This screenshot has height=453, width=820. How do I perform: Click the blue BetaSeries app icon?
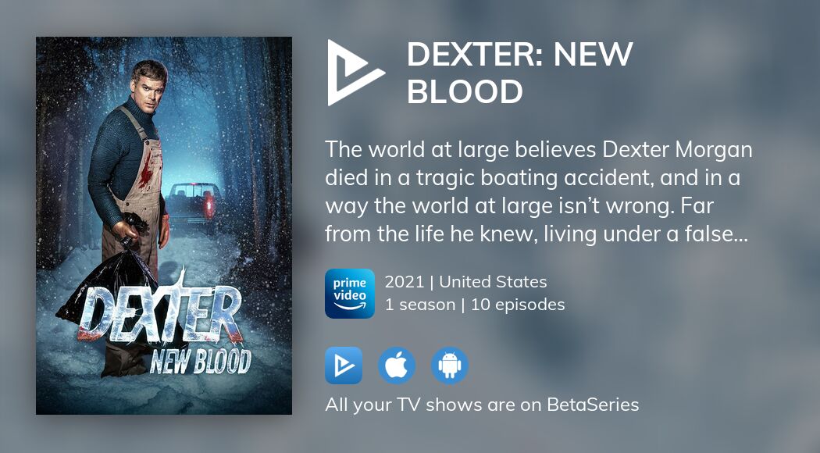click(344, 366)
